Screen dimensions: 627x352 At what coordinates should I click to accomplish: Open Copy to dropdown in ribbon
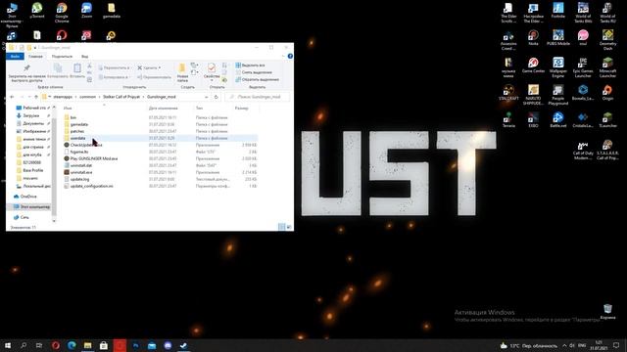click(x=114, y=77)
